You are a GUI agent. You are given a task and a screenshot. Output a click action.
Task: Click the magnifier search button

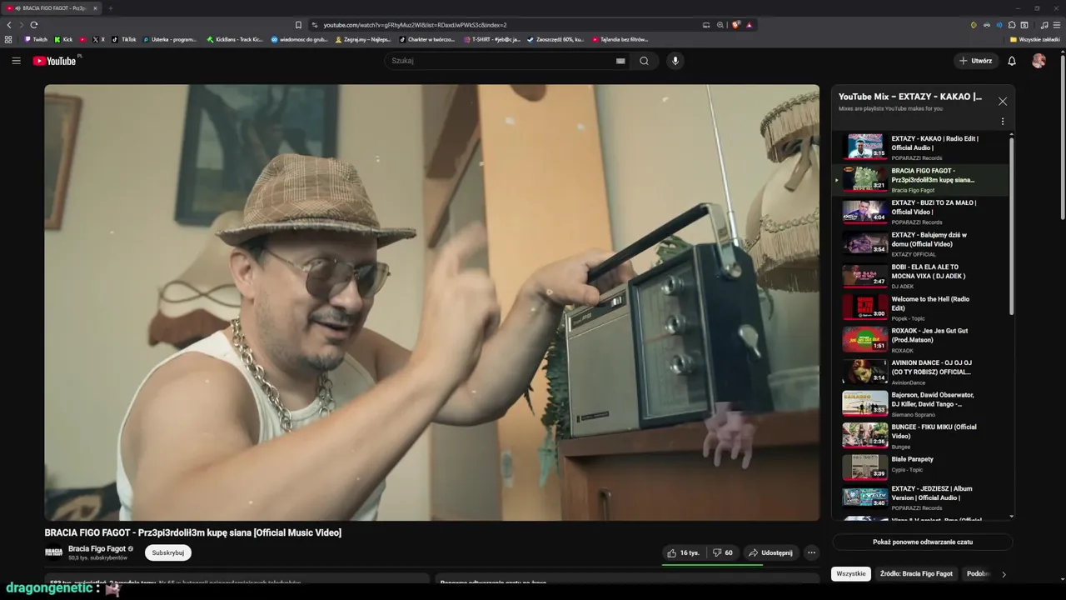click(x=644, y=61)
